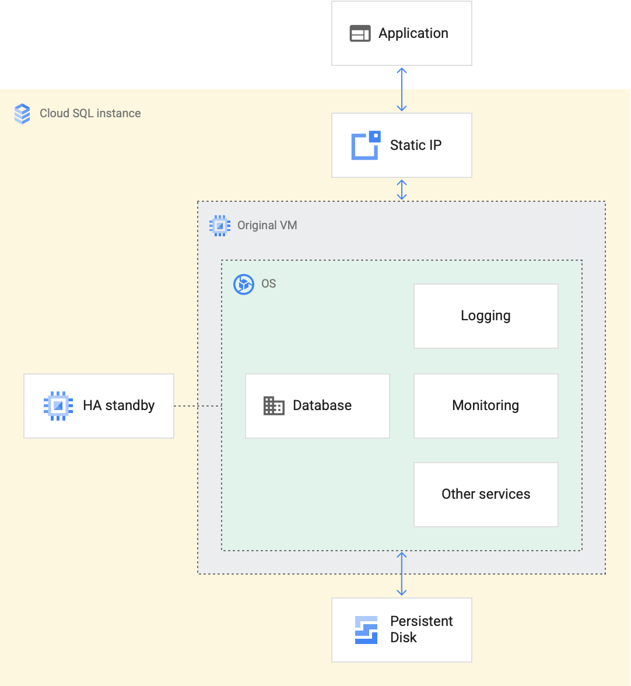Select the Original VM chip icon
The height and width of the screenshot is (686, 631).
[220, 225]
